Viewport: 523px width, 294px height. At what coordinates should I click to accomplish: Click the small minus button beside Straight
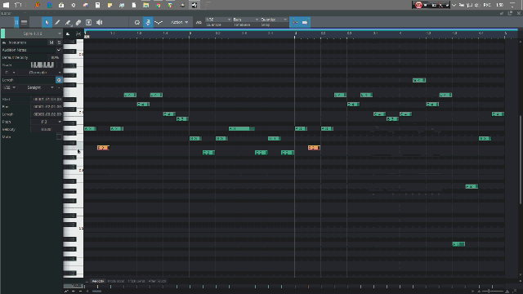[59, 87]
